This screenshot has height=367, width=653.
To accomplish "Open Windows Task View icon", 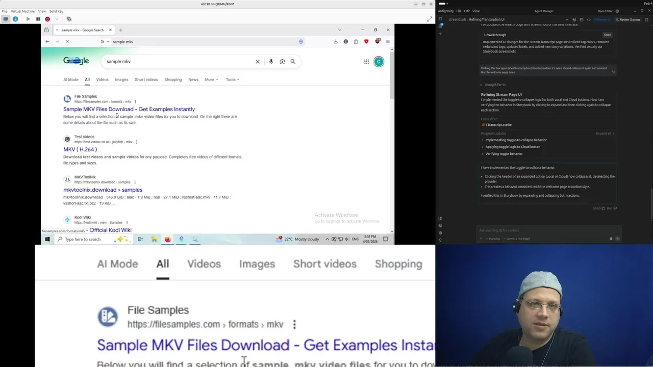I will tap(140, 239).
